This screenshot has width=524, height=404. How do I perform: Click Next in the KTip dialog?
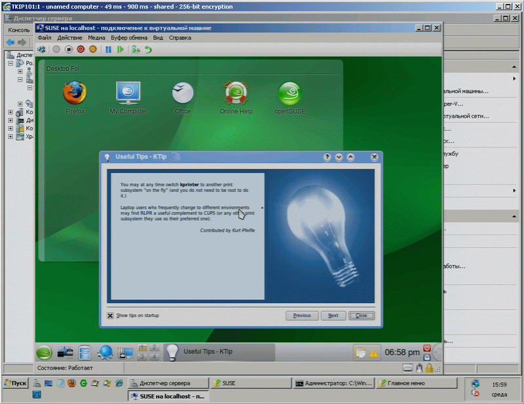[x=333, y=316]
